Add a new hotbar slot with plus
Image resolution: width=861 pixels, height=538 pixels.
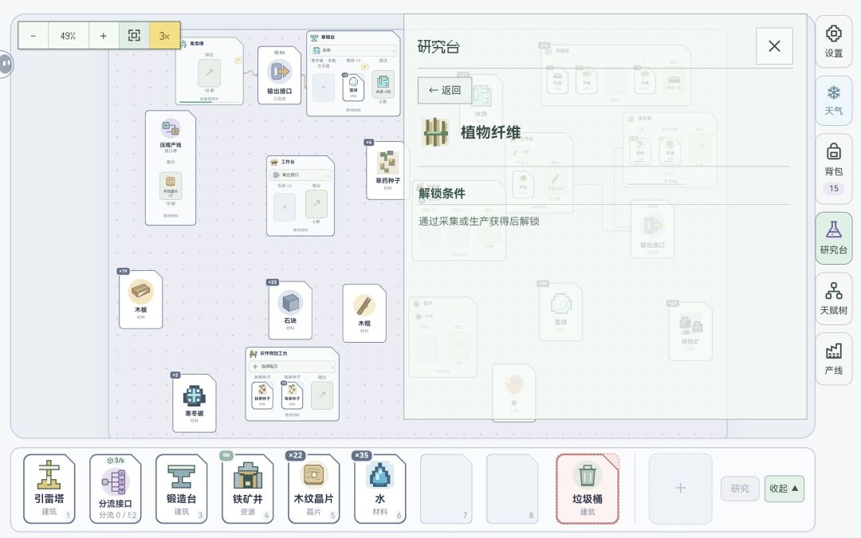click(x=680, y=489)
